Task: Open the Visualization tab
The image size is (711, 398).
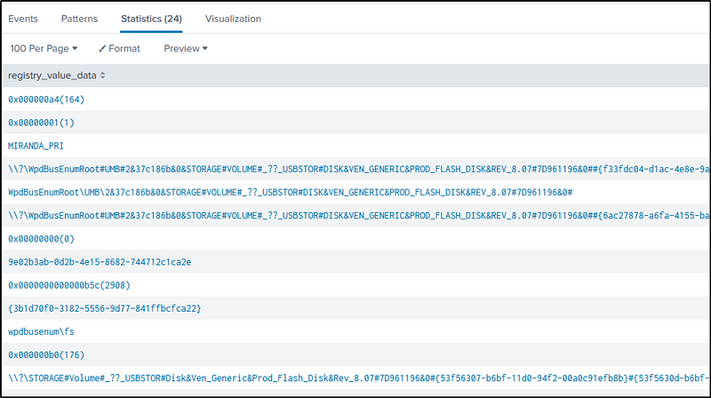Action: pyautogui.click(x=233, y=18)
